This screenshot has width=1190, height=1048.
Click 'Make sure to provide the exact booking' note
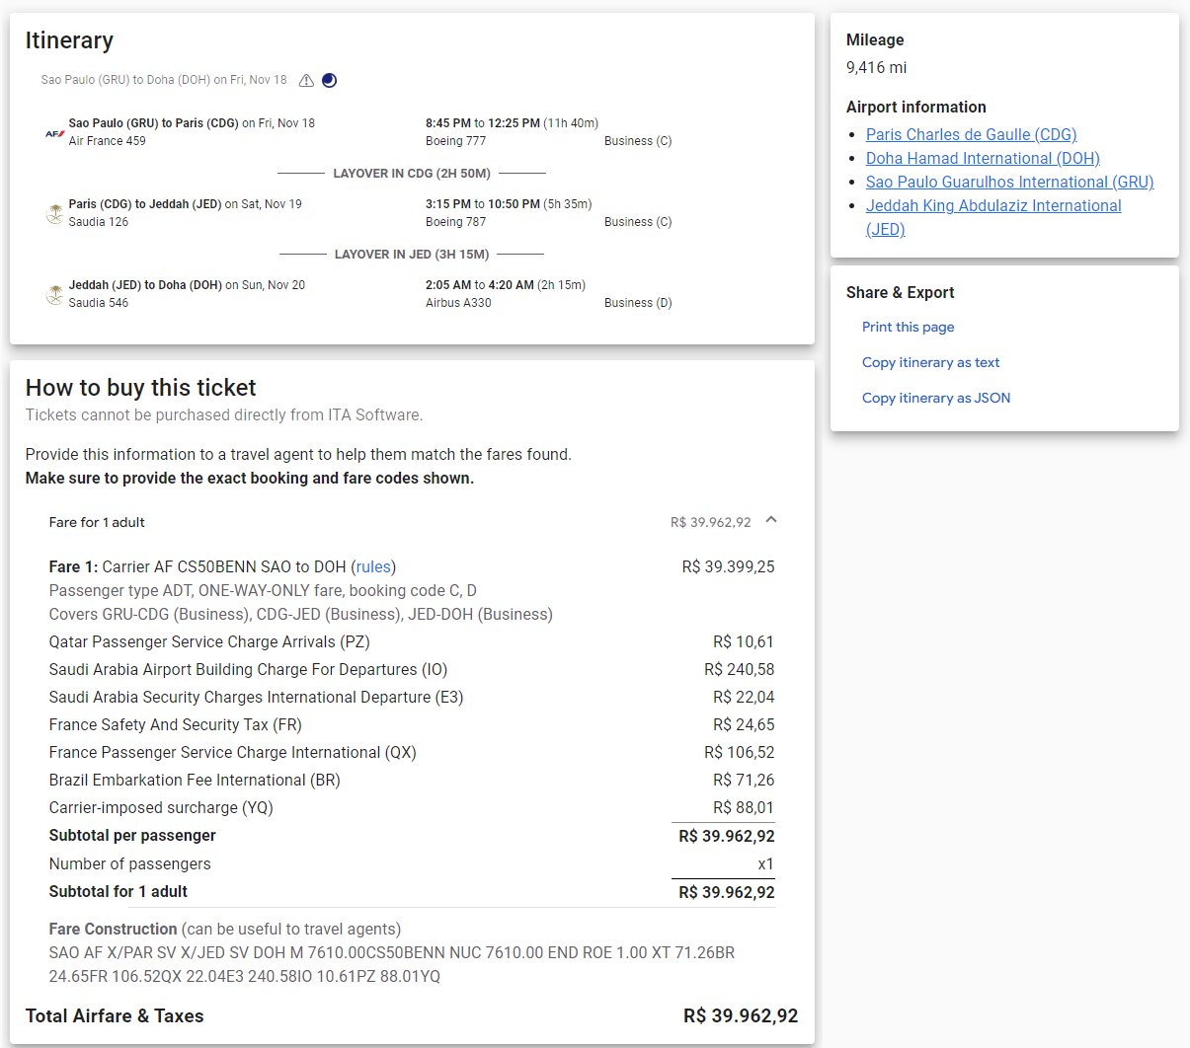click(250, 478)
